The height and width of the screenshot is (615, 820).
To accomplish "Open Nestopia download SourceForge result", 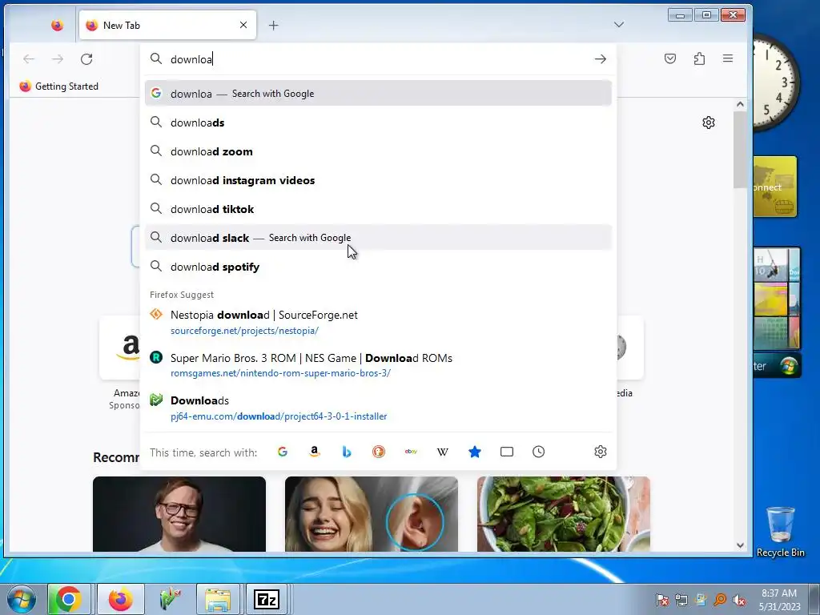I will [378, 322].
